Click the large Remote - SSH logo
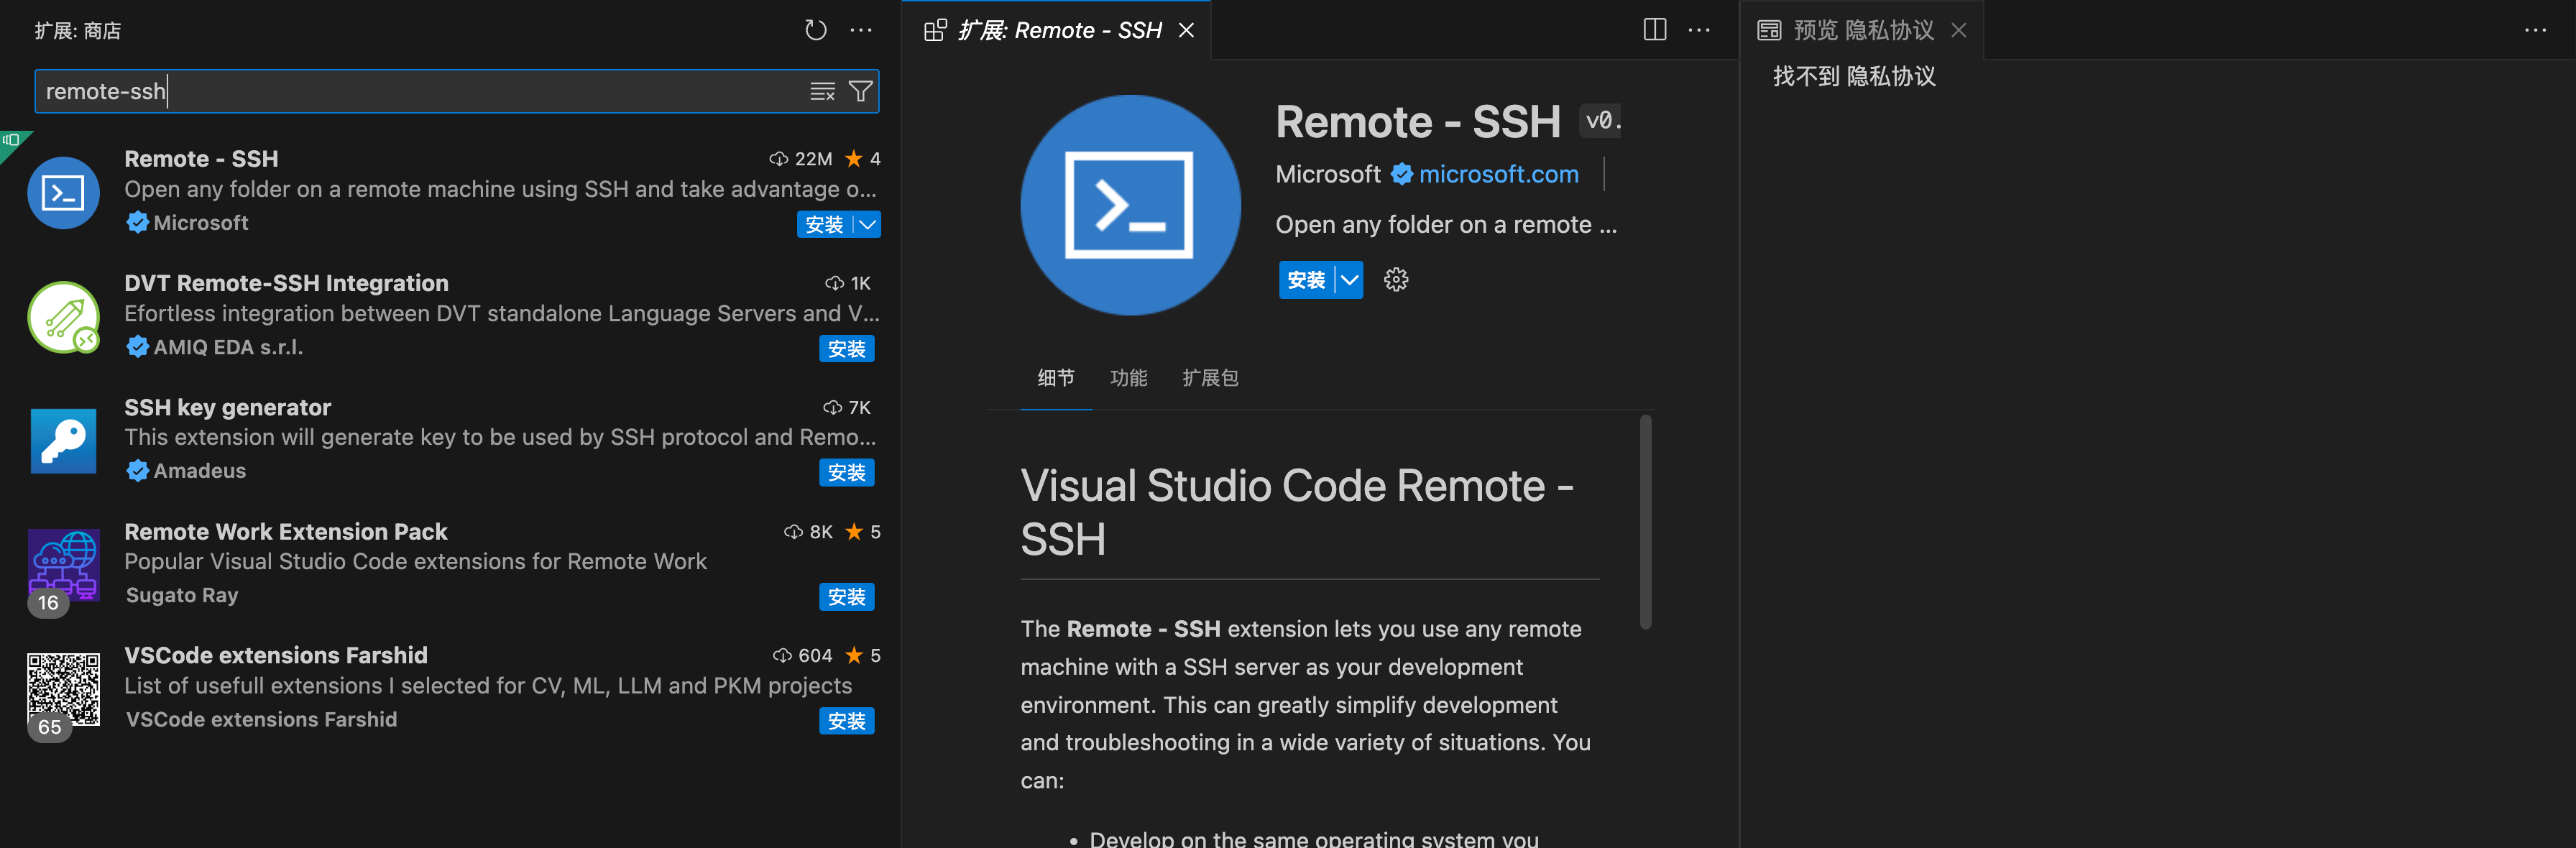Screen dimensions: 2576x848 pos(1130,205)
